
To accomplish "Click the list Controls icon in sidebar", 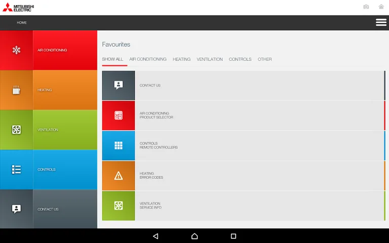I will pyautogui.click(x=16, y=170).
